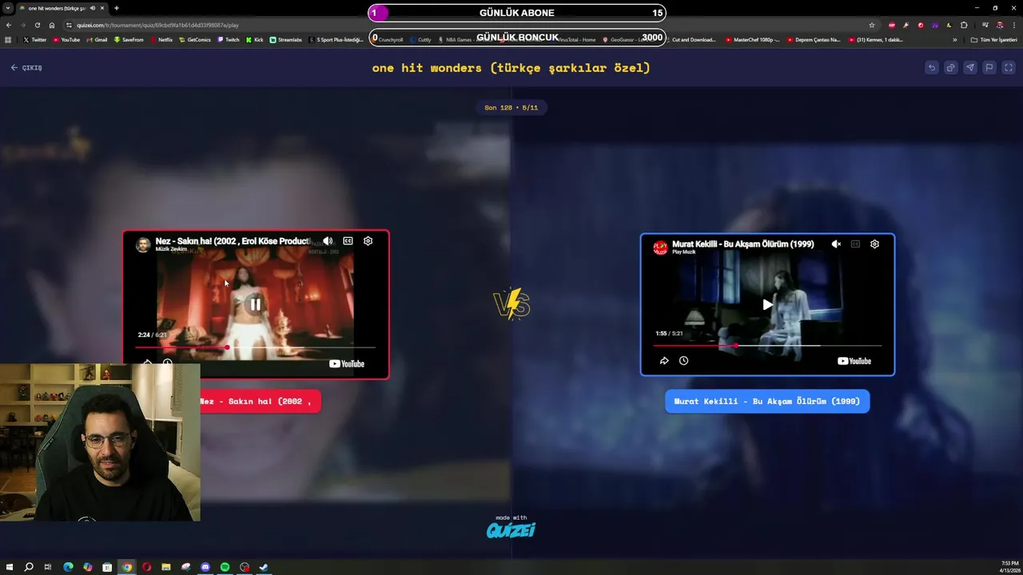
Task: Share the Murat Kekilli video
Action: click(x=664, y=361)
